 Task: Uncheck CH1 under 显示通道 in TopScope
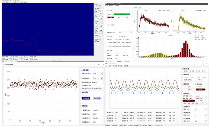pos(185,71)
